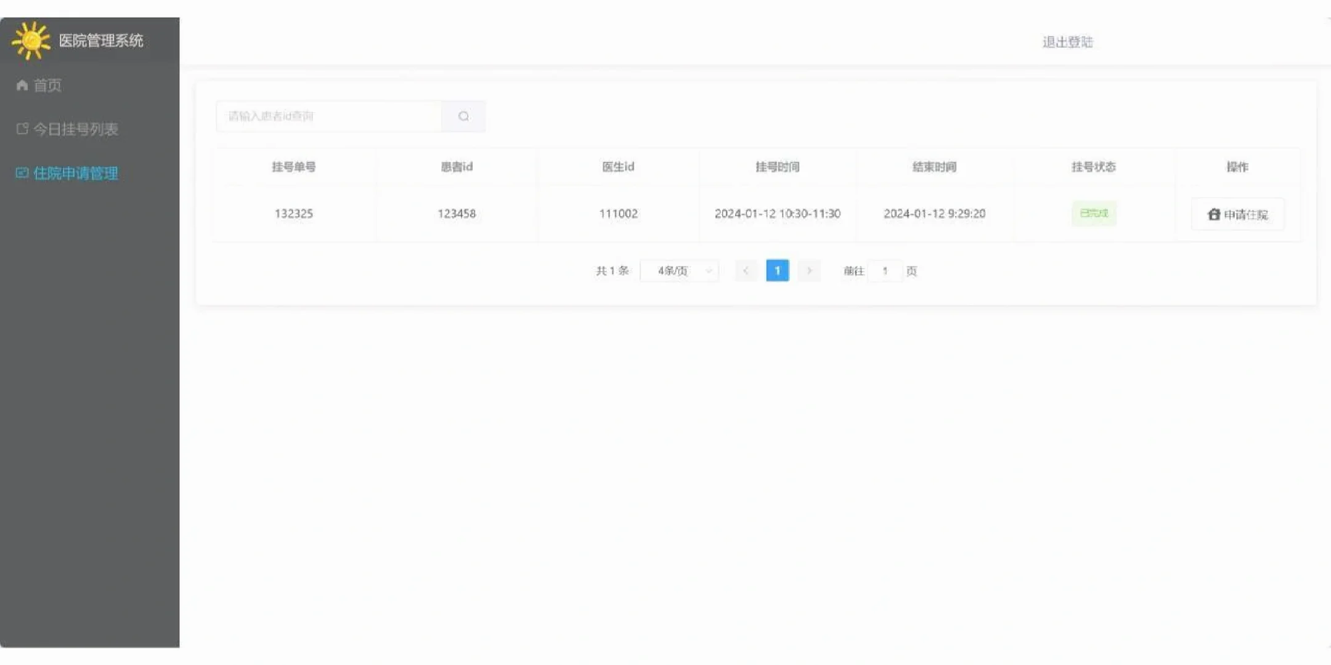1331x665 pixels.
Task: Select page 1 in pagination
Action: pos(778,270)
